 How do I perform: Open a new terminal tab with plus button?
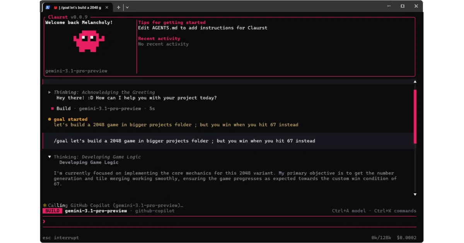click(119, 7)
